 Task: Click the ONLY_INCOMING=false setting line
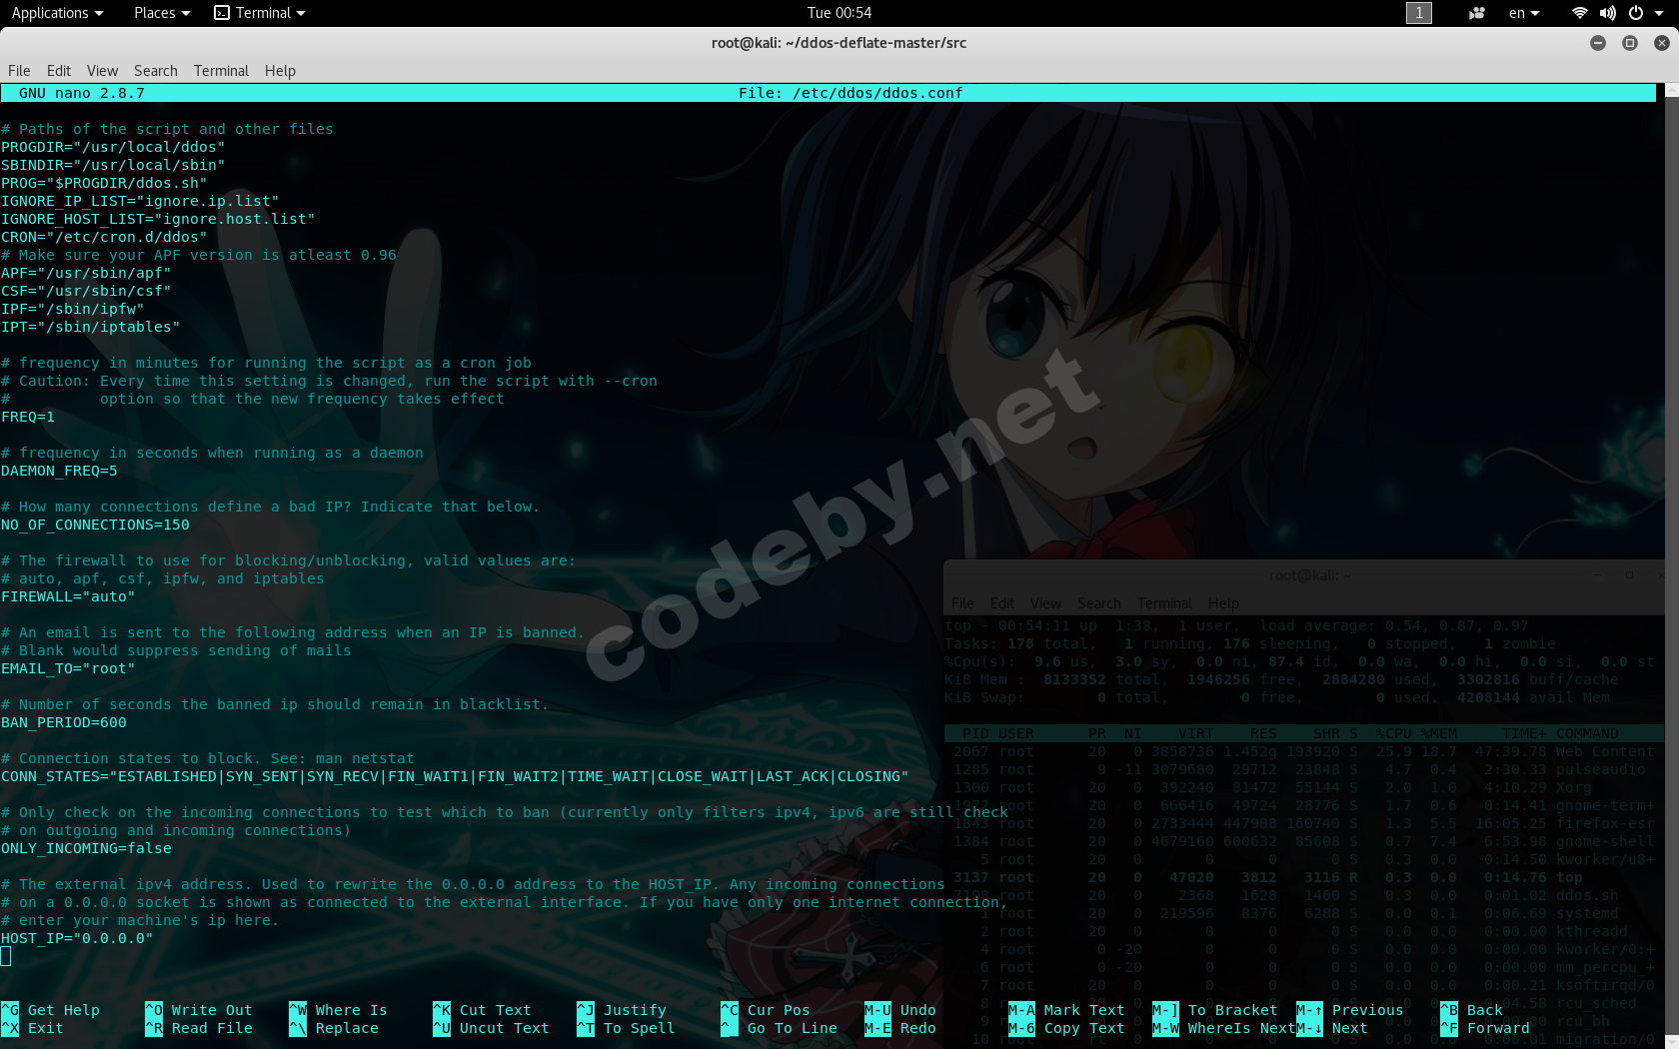click(x=86, y=848)
